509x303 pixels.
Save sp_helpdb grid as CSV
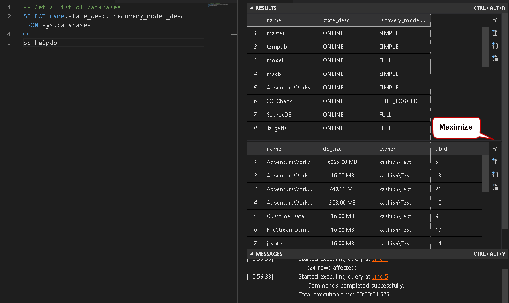(x=494, y=162)
